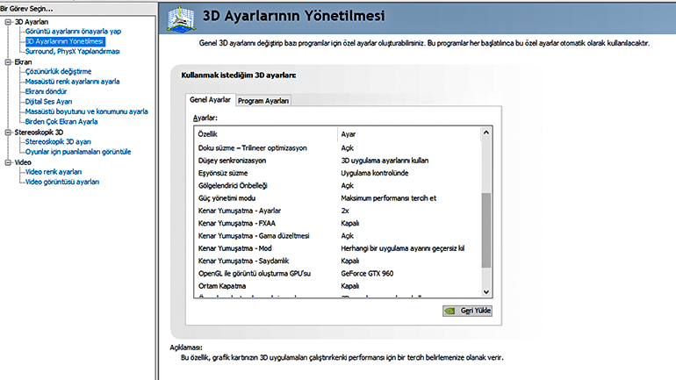Viewport: 676px width, 380px height.
Task: Select Doku süzme – Trilineer optimizasyon row
Action: tap(338, 147)
